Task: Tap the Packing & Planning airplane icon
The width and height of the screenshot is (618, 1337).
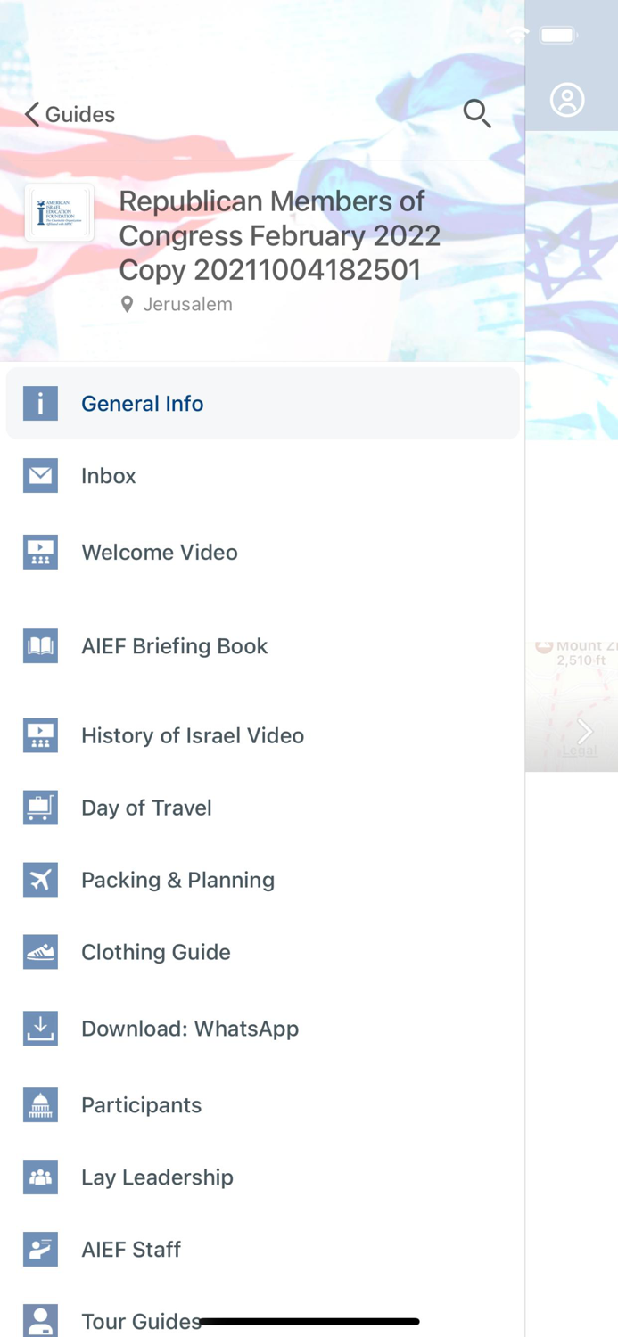Action: tap(40, 880)
